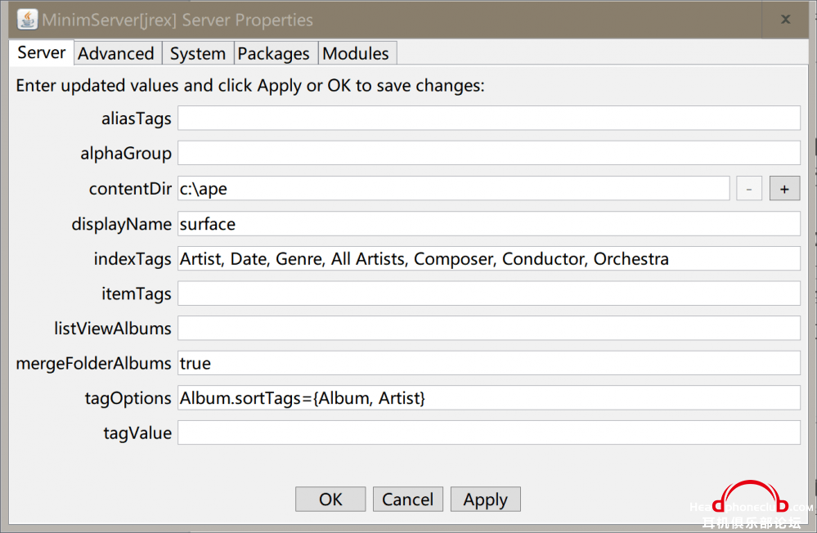This screenshot has width=817, height=533.
Task: Click the displayName label
Action: point(121,224)
